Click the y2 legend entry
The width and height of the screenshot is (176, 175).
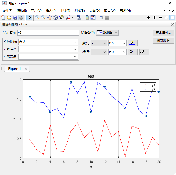coord(148,89)
